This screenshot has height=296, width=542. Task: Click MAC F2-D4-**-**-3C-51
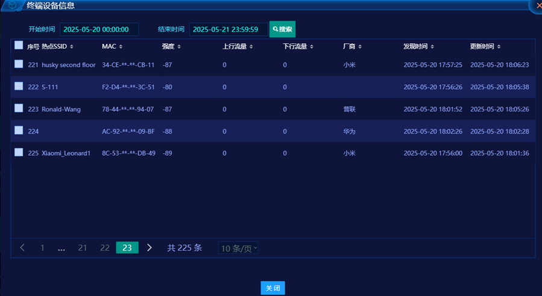pyautogui.click(x=128, y=87)
